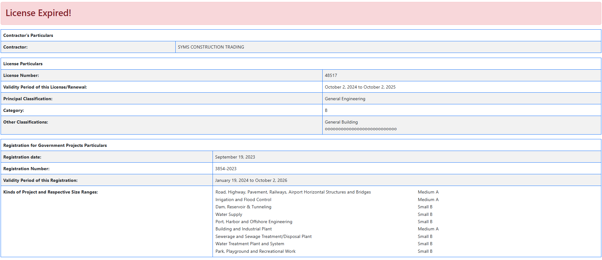Click the License Particulars section header
602x260 pixels.
click(x=23, y=64)
